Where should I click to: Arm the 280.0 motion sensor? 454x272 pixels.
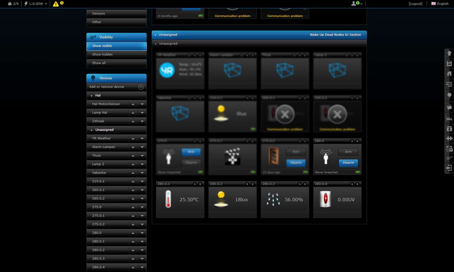click(348, 152)
